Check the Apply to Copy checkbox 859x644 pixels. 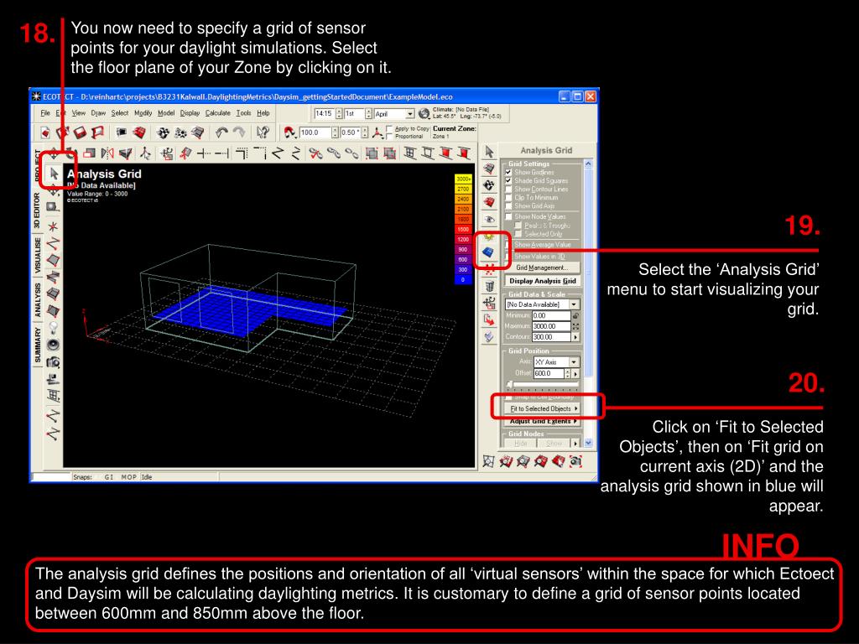[x=389, y=128]
